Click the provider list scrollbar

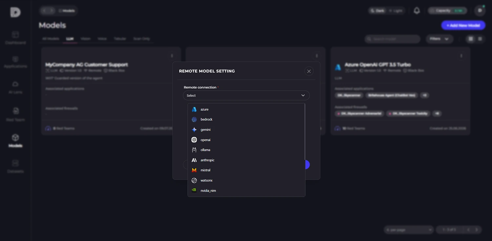coord(305,131)
